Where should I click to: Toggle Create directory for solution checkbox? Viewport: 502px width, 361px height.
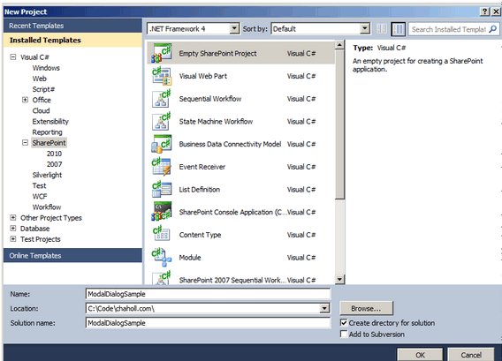(x=344, y=323)
